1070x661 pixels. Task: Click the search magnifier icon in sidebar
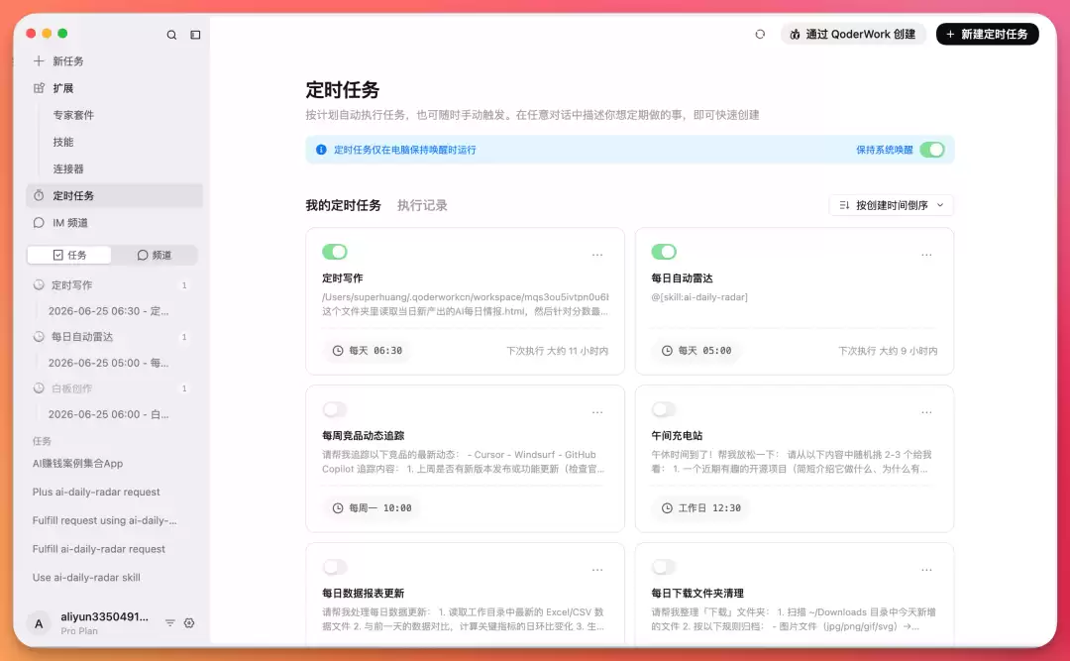[x=171, y=35]
